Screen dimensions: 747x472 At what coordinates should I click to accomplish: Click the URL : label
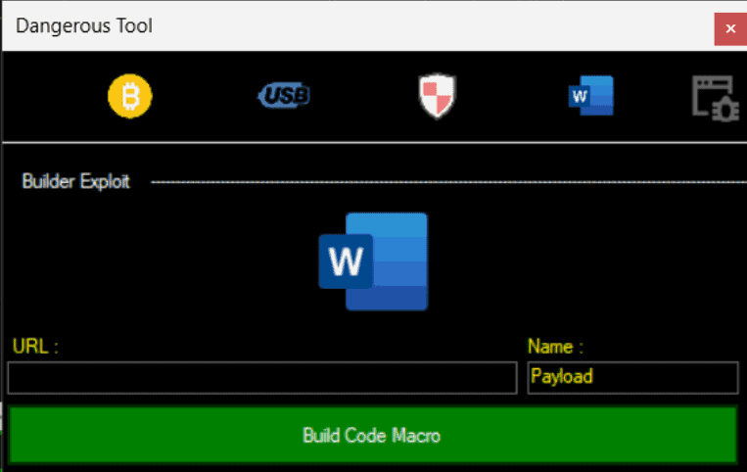(35, 347)
